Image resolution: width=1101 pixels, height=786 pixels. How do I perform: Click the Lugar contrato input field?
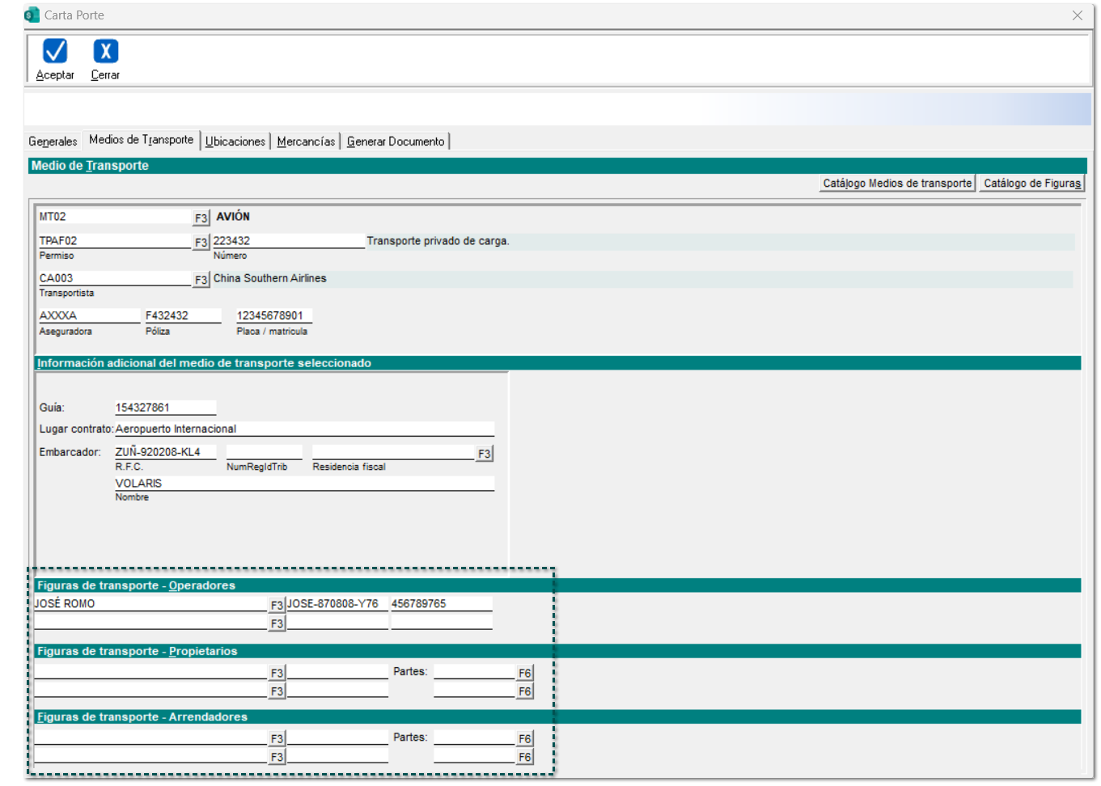tap(303, 429)
